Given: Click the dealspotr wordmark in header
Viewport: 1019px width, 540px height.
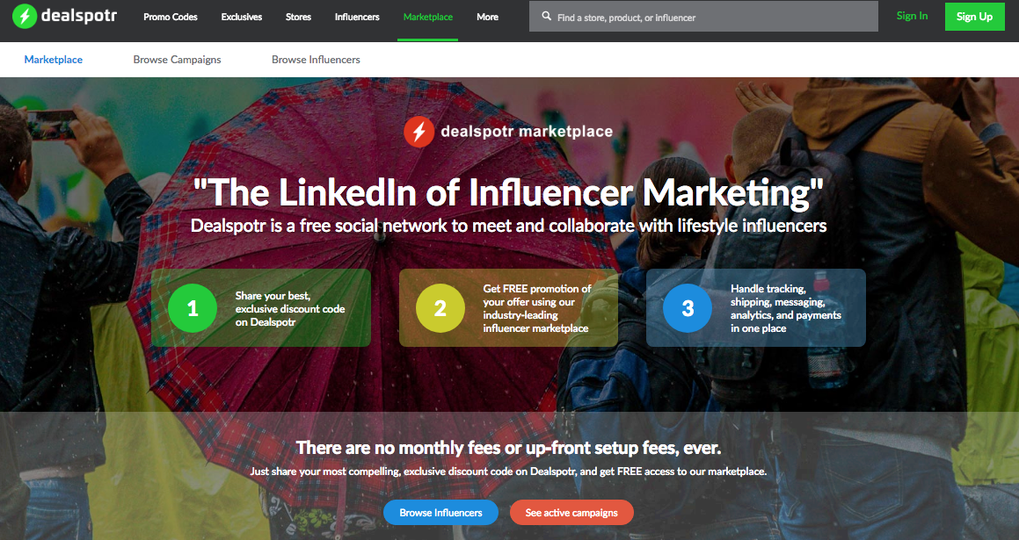Looking at the screenshot, I should point(78,16).
